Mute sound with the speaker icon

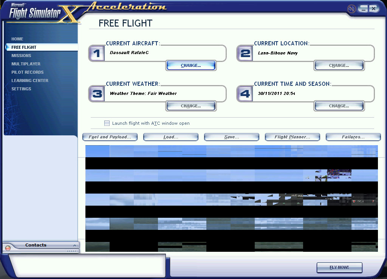tap(351, 9)
